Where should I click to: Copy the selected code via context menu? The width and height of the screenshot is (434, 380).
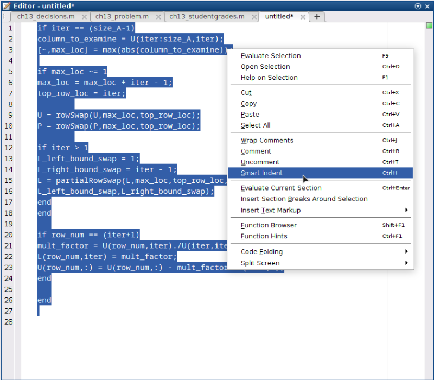point(321,104)
